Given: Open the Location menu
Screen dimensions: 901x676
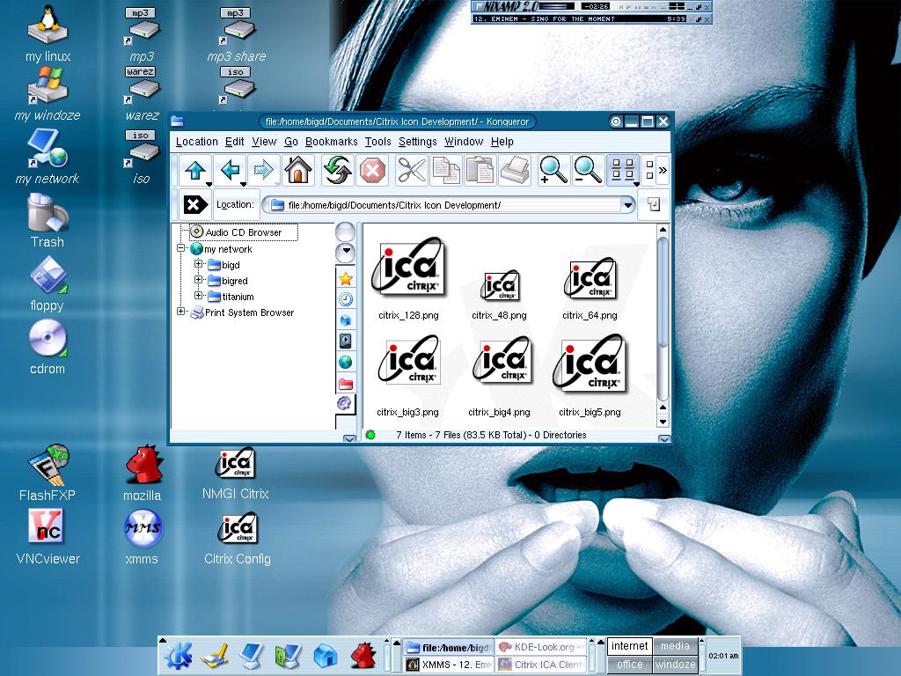Looking at the screenshot, I should coord(196,142).
